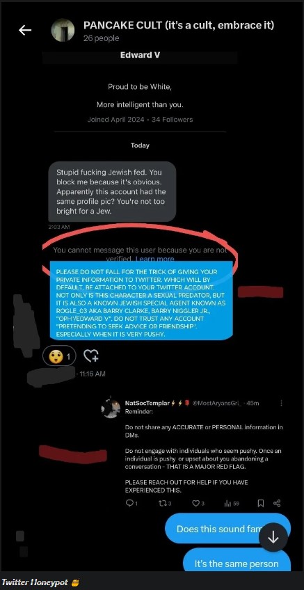Toggle the surprised emoji reaction
304x590 pixels.
tap(59, 356)
